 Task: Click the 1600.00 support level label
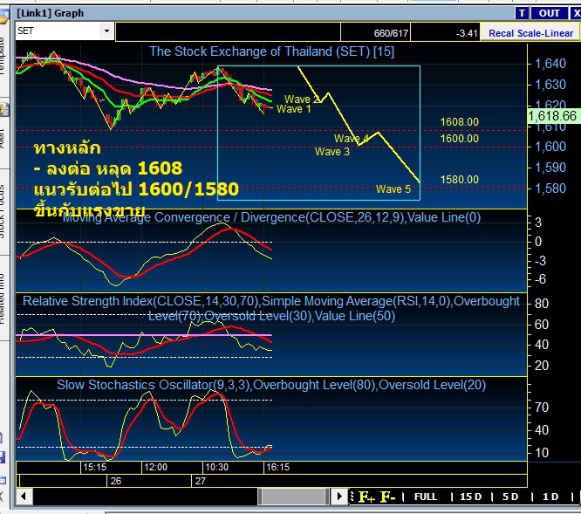(459, 138)
